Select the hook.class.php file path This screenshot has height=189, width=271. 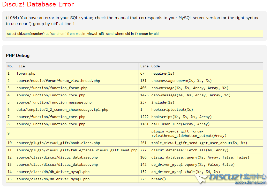[x=58, y=143]
